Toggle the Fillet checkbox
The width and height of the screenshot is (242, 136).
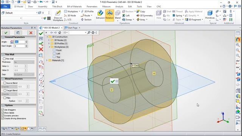pos(5,98)
